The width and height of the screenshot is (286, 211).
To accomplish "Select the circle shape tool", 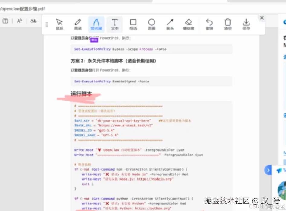I will click(x=151, y=24).
